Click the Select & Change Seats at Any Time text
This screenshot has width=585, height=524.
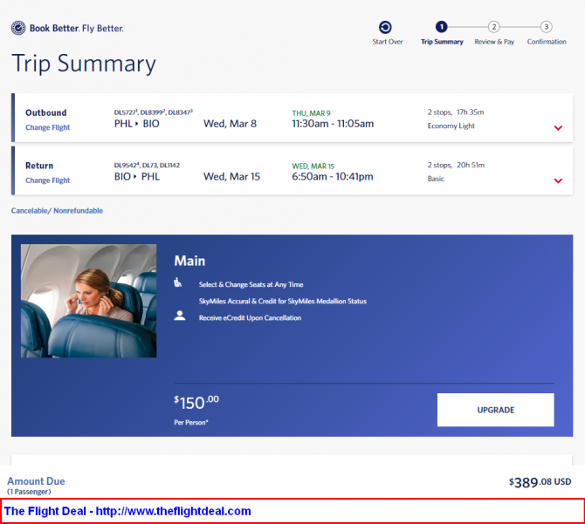(x=251, y=284)
